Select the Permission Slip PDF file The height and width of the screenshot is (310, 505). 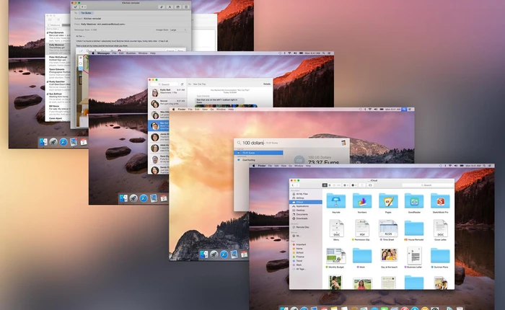(362, 229)
